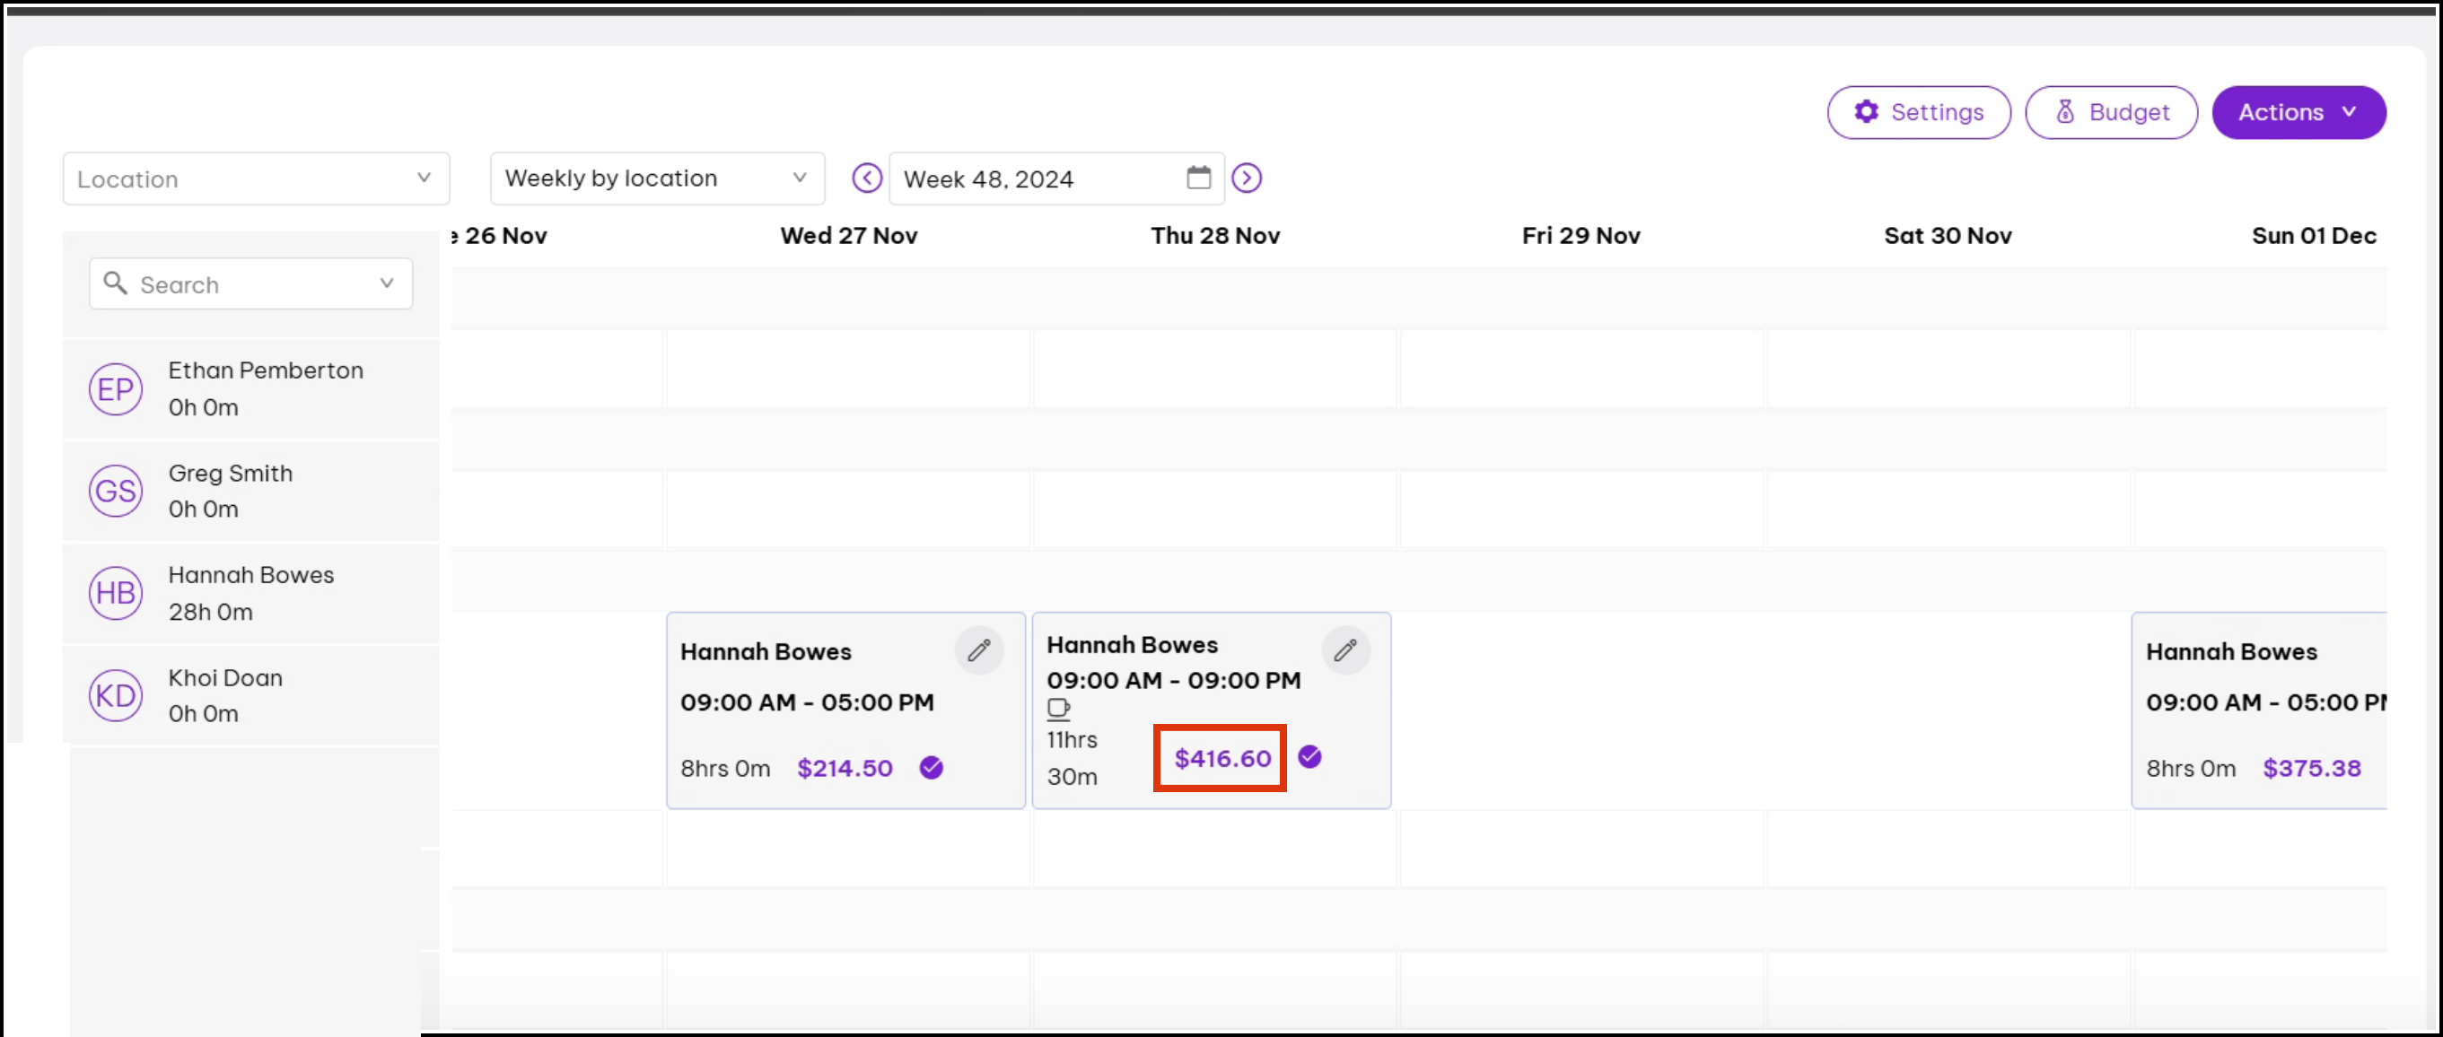Click the previous week arrow icon
The width and height of the screenshot is (2443, 1037).
[866, 179]
